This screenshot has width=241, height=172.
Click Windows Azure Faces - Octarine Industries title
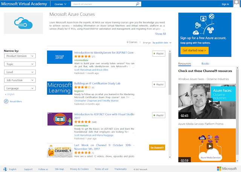[x=203, y=79]
